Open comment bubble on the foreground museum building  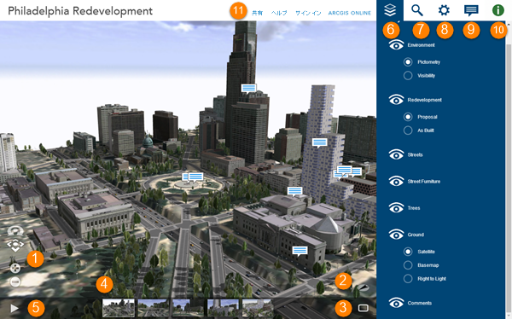pyautogui.click(x=300, y=251)
